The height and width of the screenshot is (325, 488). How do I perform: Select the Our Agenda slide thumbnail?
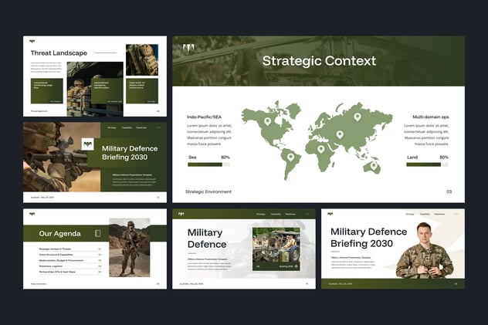pyautogui.click(x=95, y=248)
